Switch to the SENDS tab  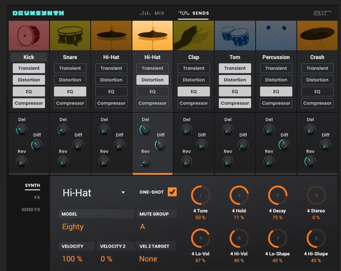(x=193, y=13)
